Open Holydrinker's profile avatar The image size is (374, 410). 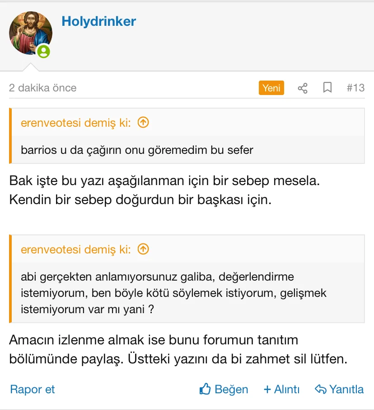pos(30,33)
